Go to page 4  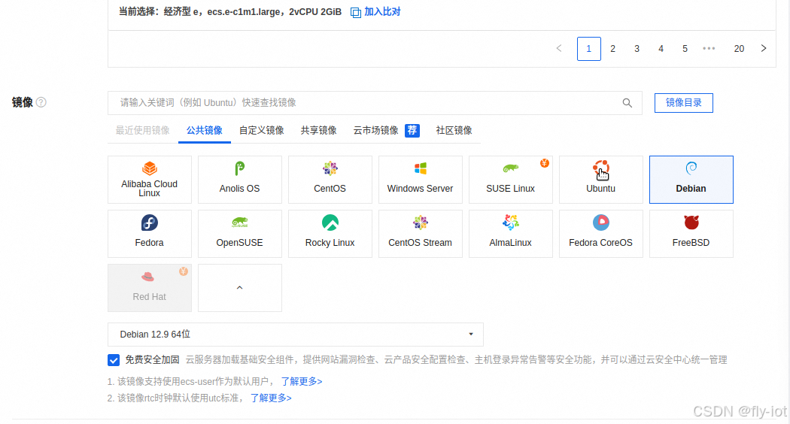click(x=661, y=49)
